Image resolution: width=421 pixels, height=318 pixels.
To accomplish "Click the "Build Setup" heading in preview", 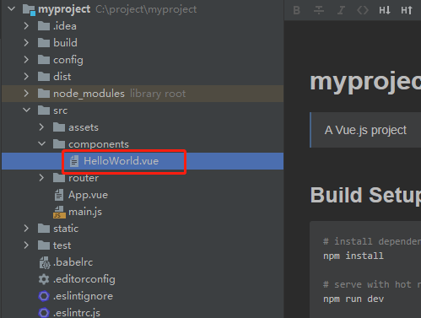I will [365, 196].
